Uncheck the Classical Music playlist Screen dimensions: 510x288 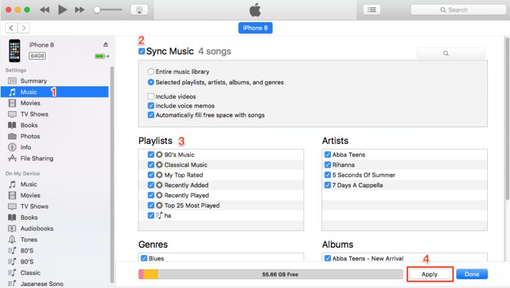(x=151, y=165)
